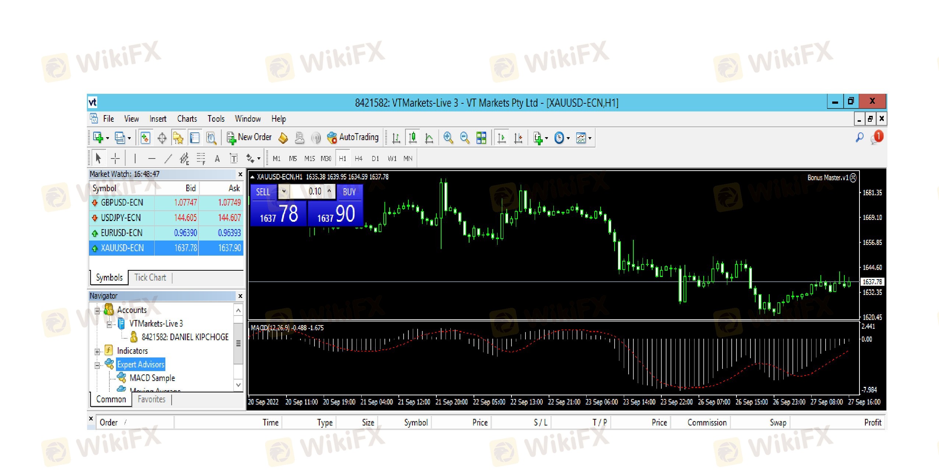Collapse the Expert Advisors tree node
Image resolution: width=939 pixels, height=470 pixels.
click(97, 365)
